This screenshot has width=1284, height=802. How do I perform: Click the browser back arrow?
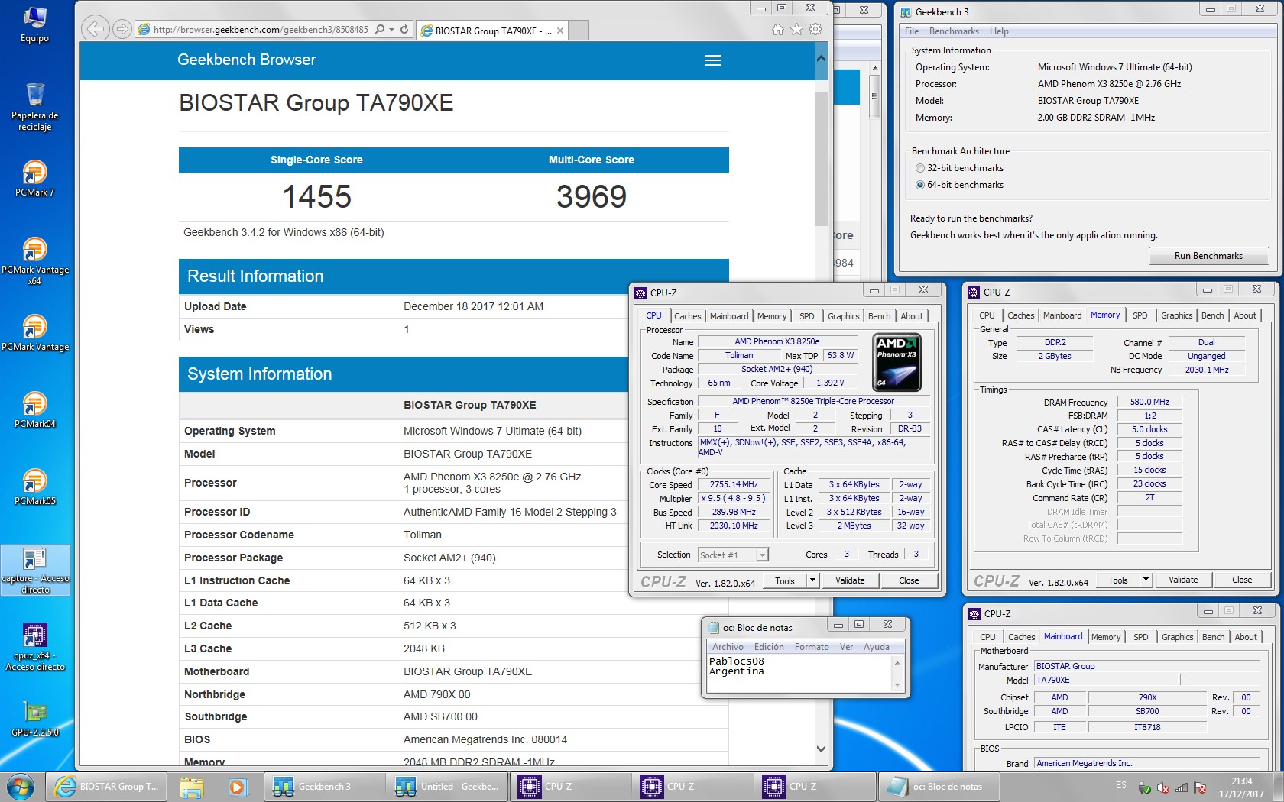(95, 29)
